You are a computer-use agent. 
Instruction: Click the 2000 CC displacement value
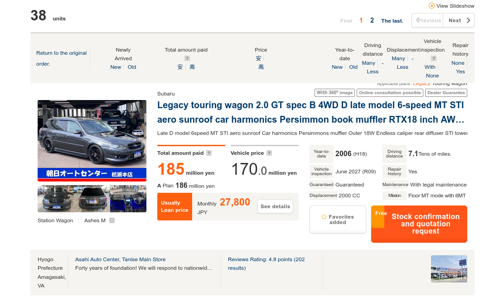pos(349,196)
